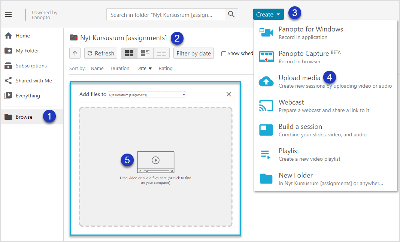Sort sessions by Date
Image resolution: width=400 pixels, height=242 pixels.
[144, 69]
